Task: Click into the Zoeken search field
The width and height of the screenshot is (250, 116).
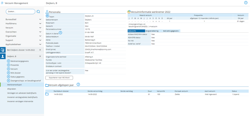Action: click(x=20, y=11)
